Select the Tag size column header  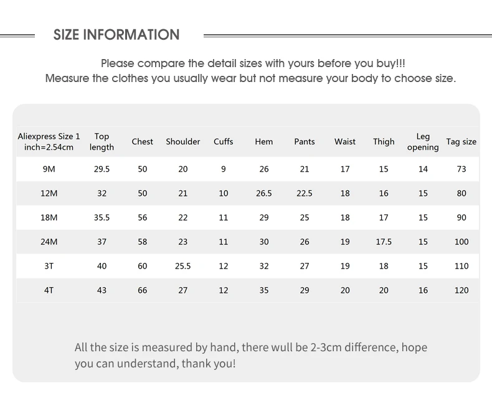click(461, 142)
